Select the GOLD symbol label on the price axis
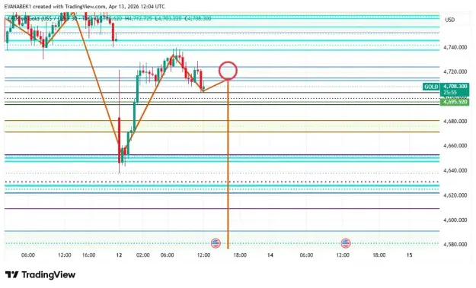Screen dimensions: 476x288 431,87
